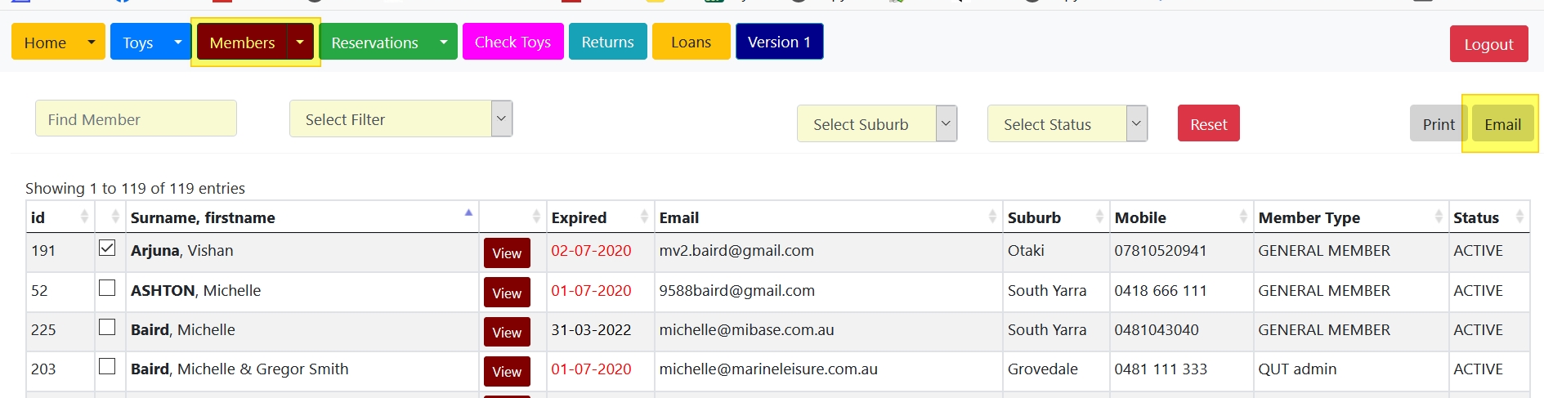Tick checkbox for ASHTON, Michelle
The image size is (1544, 398).
coord(107,288)
